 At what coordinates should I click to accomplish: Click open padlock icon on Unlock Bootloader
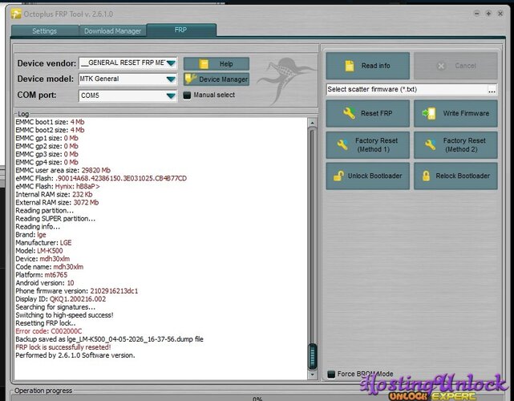(x=338, y=176)
